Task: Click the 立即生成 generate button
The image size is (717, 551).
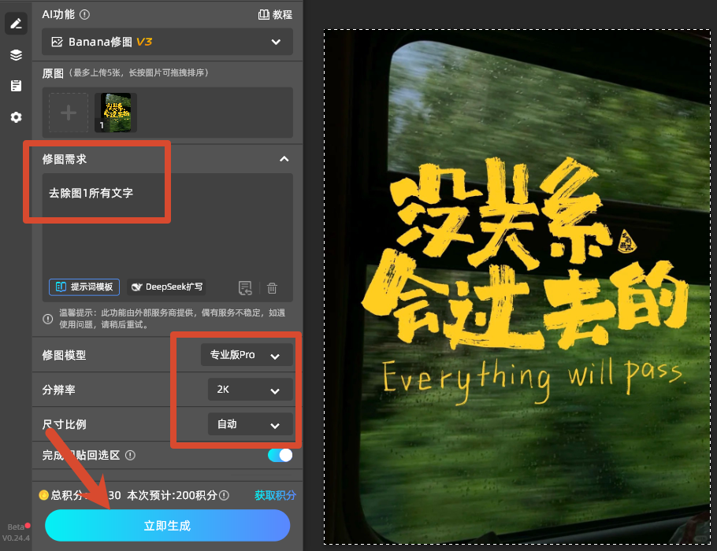Action: click(x=167, y=525)
